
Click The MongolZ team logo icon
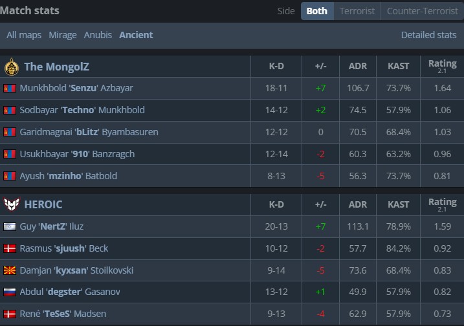click(10, 67)
